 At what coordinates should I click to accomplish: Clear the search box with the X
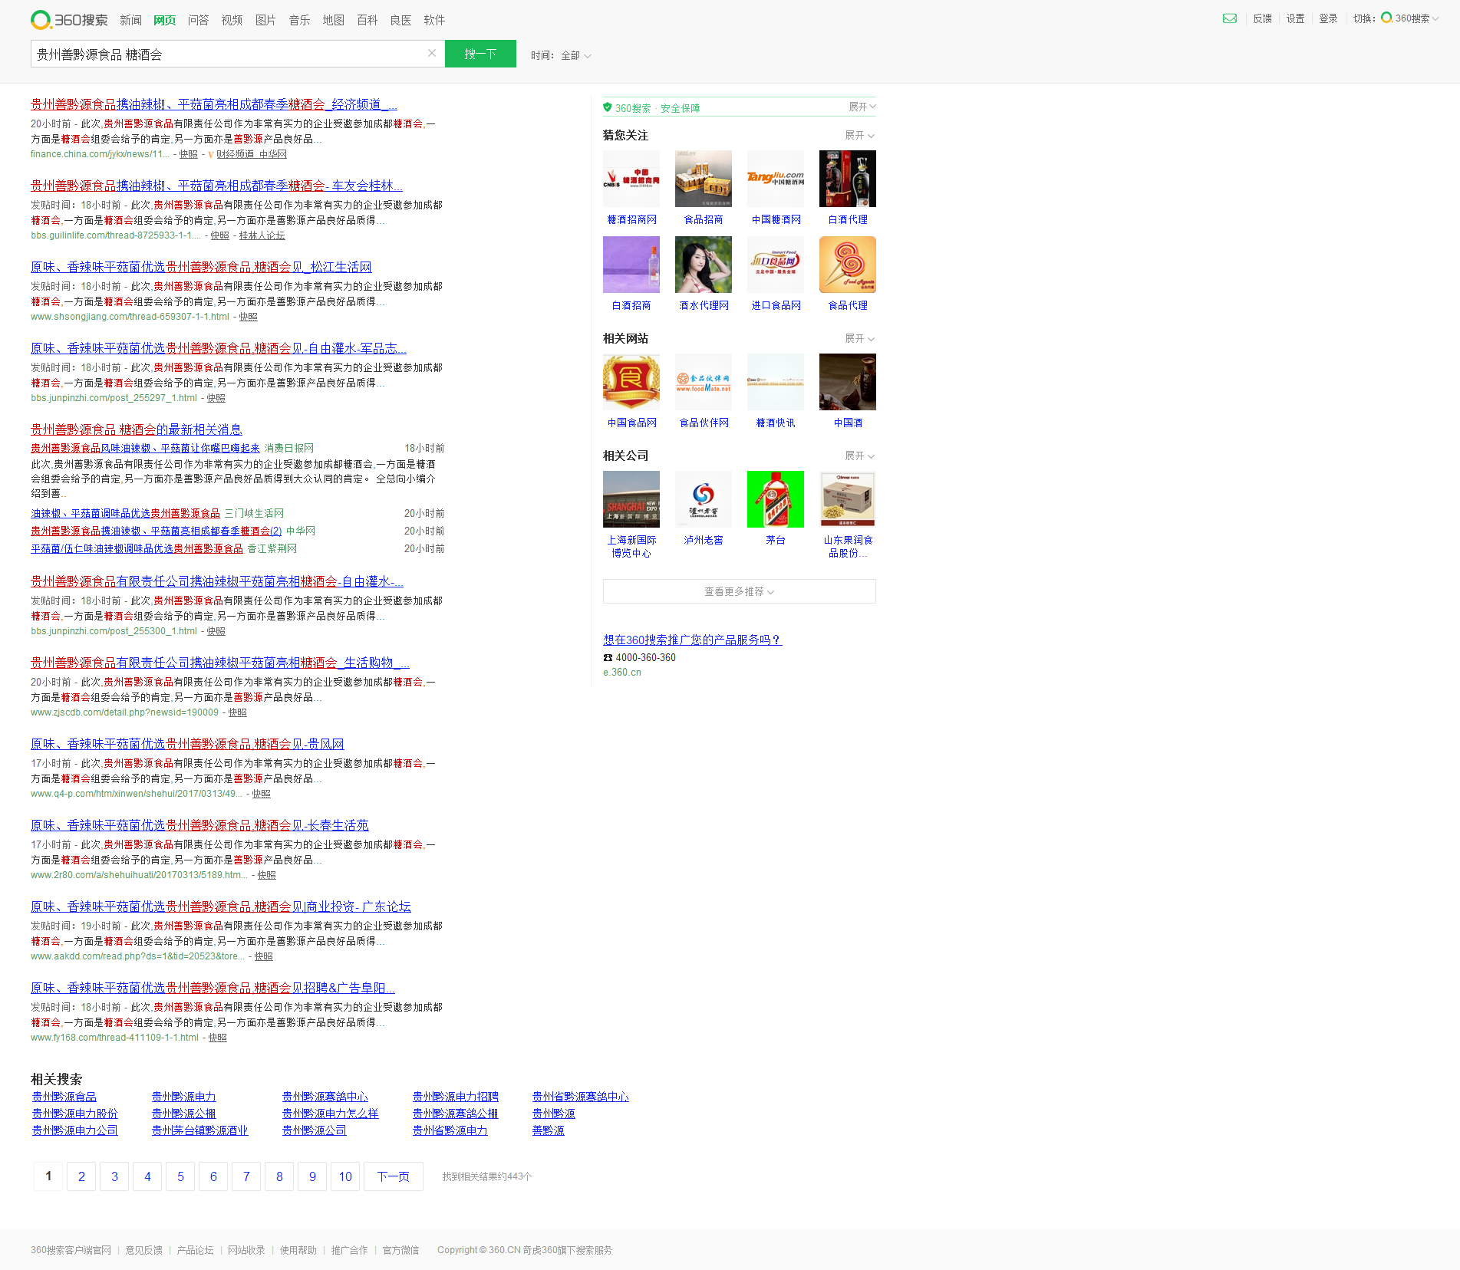(x=432, y=54)
